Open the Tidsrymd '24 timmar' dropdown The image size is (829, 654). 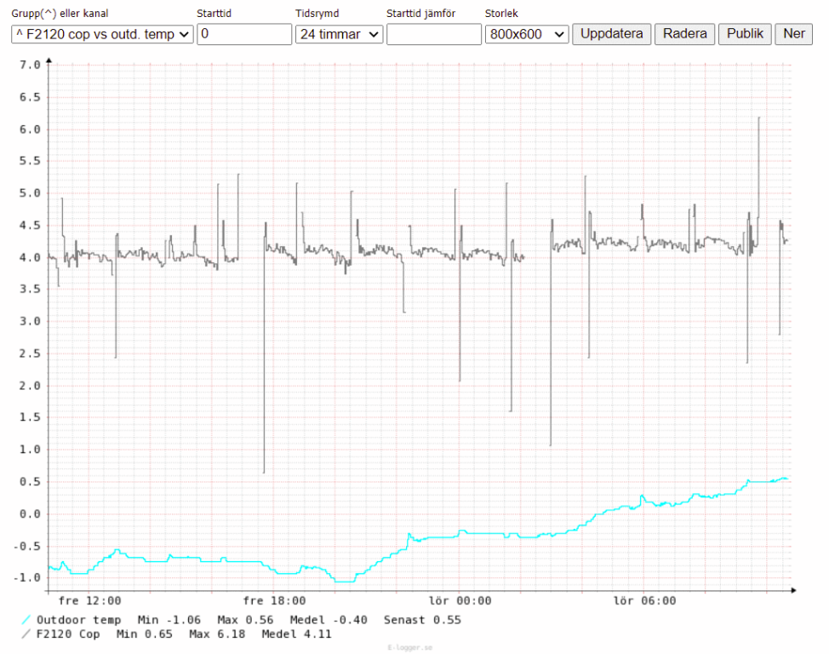(x=339, y=34)
